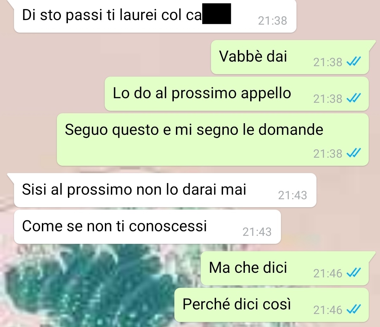Select the 'Ma che dici' message bubble
The height and width of the screenshot is (327, 380).
point(285,268)
